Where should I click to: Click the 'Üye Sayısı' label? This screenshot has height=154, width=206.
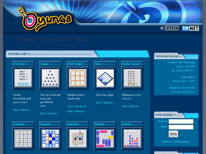click(x=188, y=77)
